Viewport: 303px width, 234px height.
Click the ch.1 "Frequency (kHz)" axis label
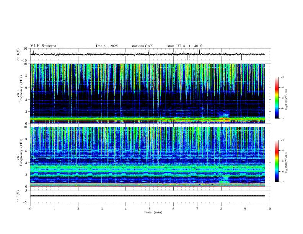21,89
